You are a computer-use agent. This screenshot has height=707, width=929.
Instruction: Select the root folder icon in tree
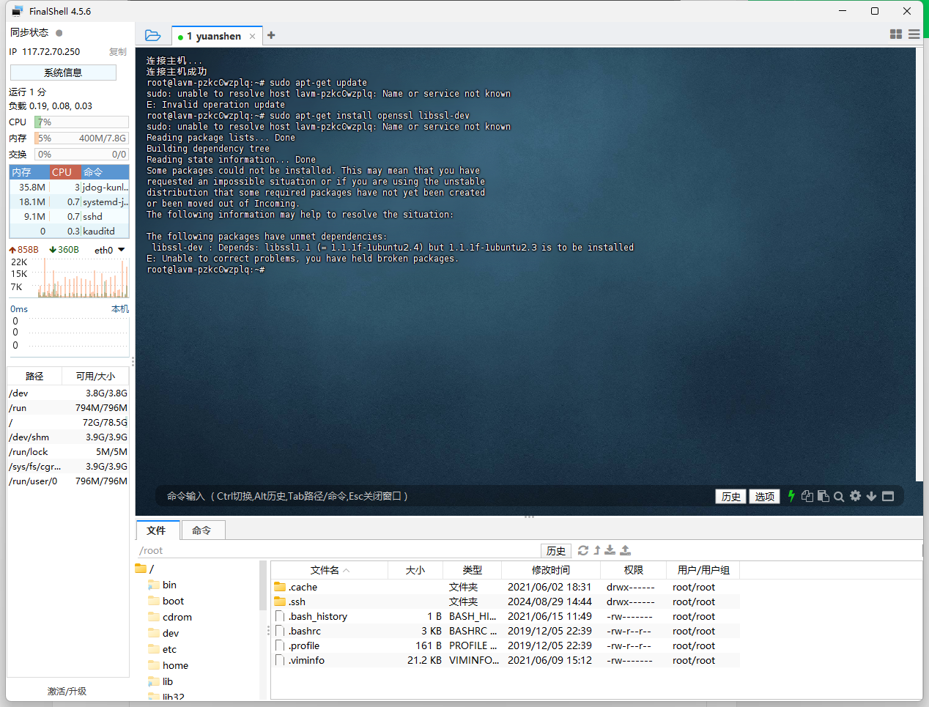coord(141,569)
